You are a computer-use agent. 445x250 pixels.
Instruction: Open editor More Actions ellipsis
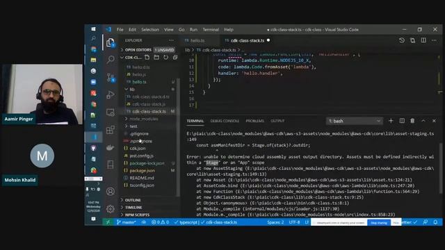point(434,40)
